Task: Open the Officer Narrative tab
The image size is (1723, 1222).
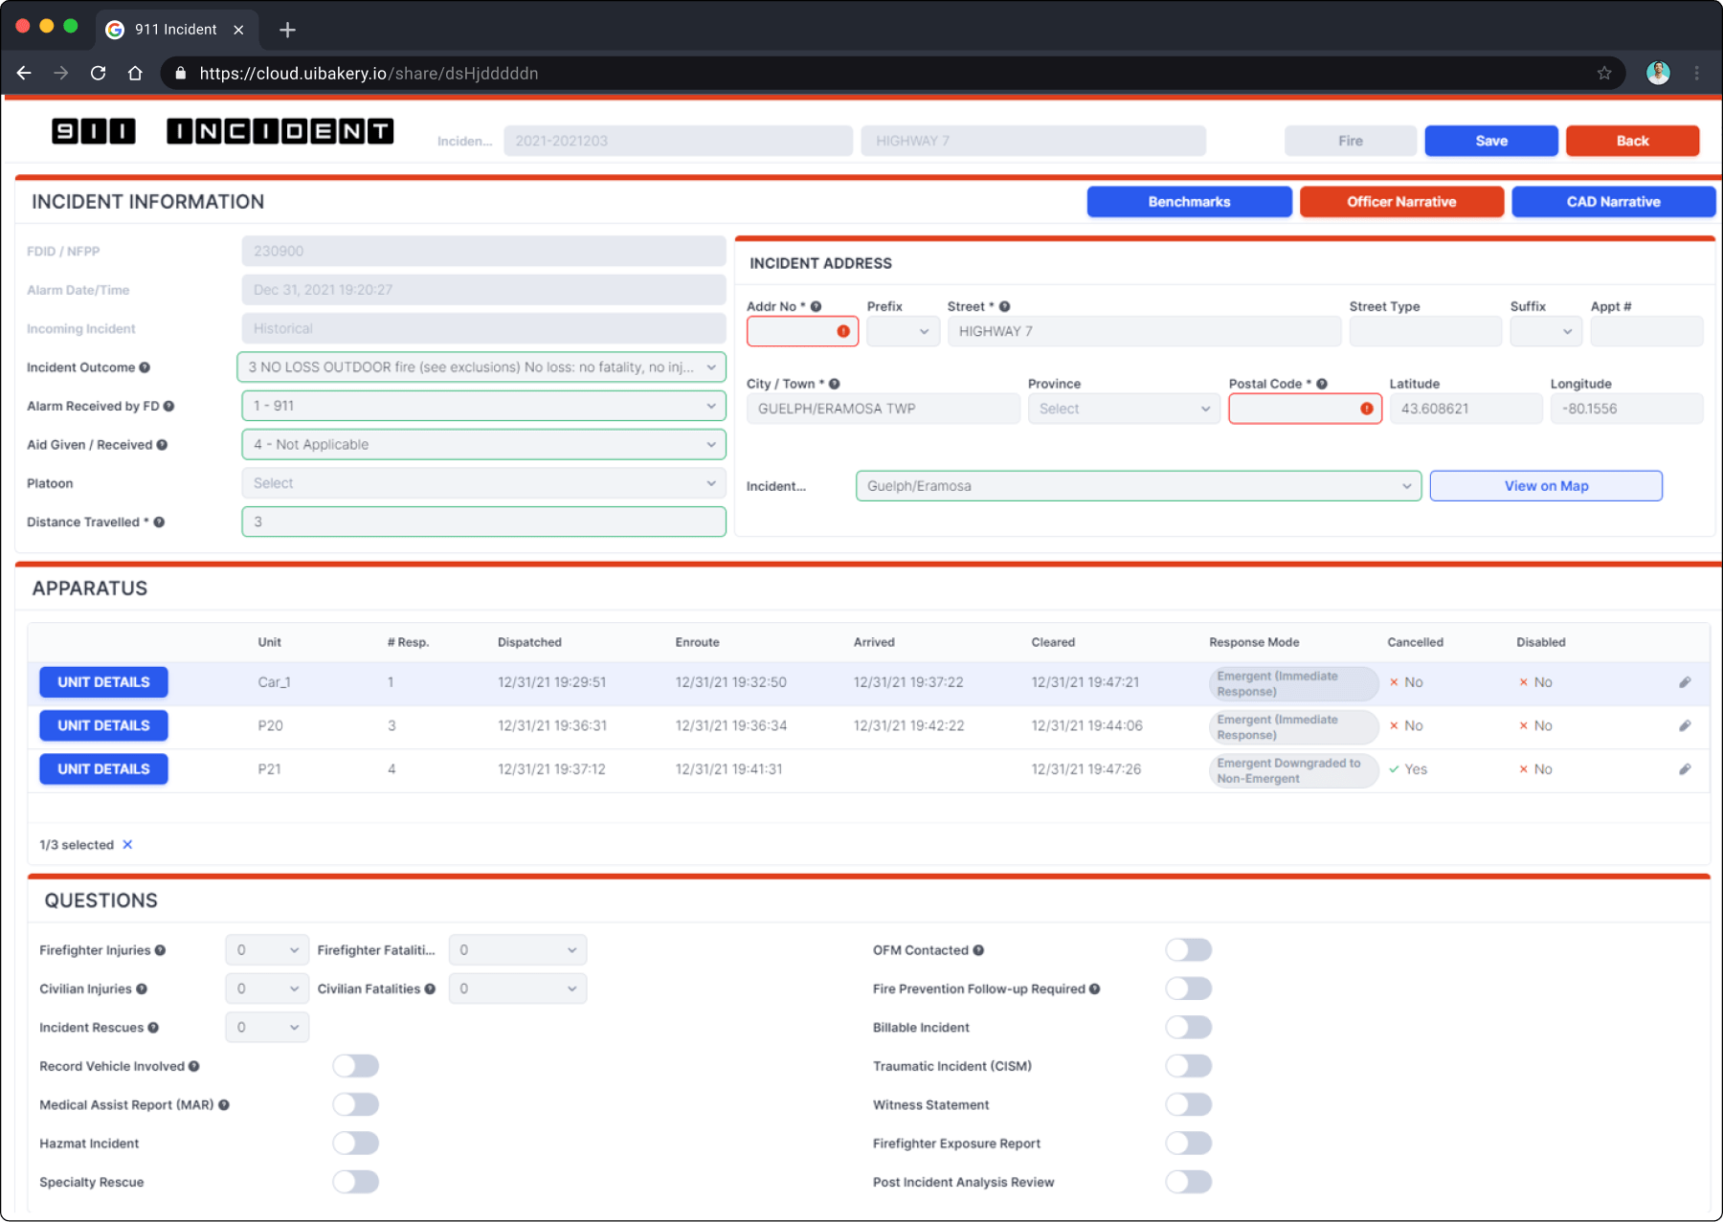Action: pyautogui.click(x=1401, y=202)
